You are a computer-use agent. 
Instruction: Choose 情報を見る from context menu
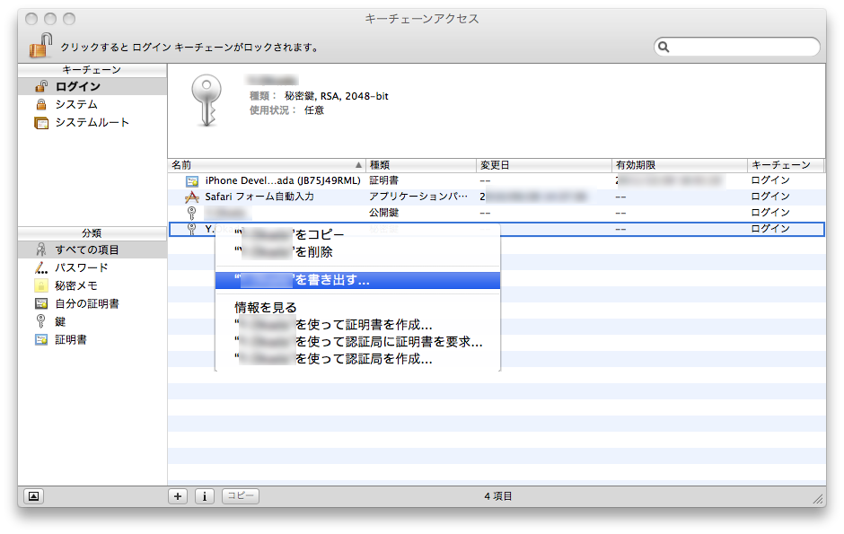click(x=357, y=308)
